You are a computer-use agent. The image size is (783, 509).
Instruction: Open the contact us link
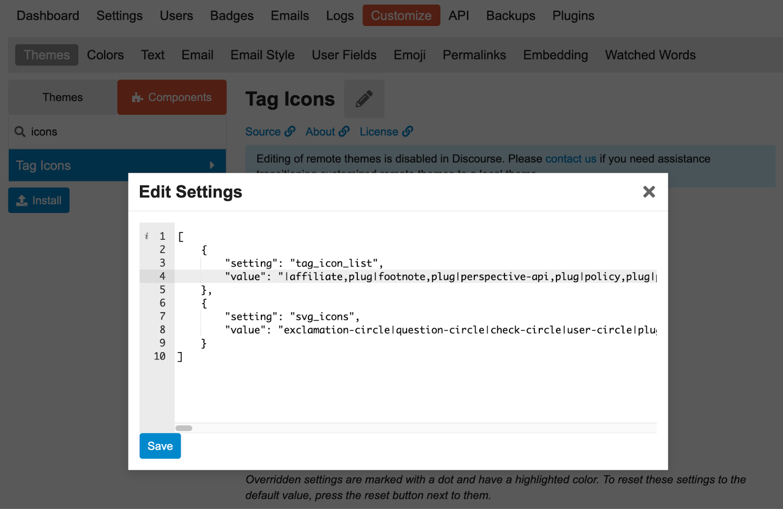point(571,159)
